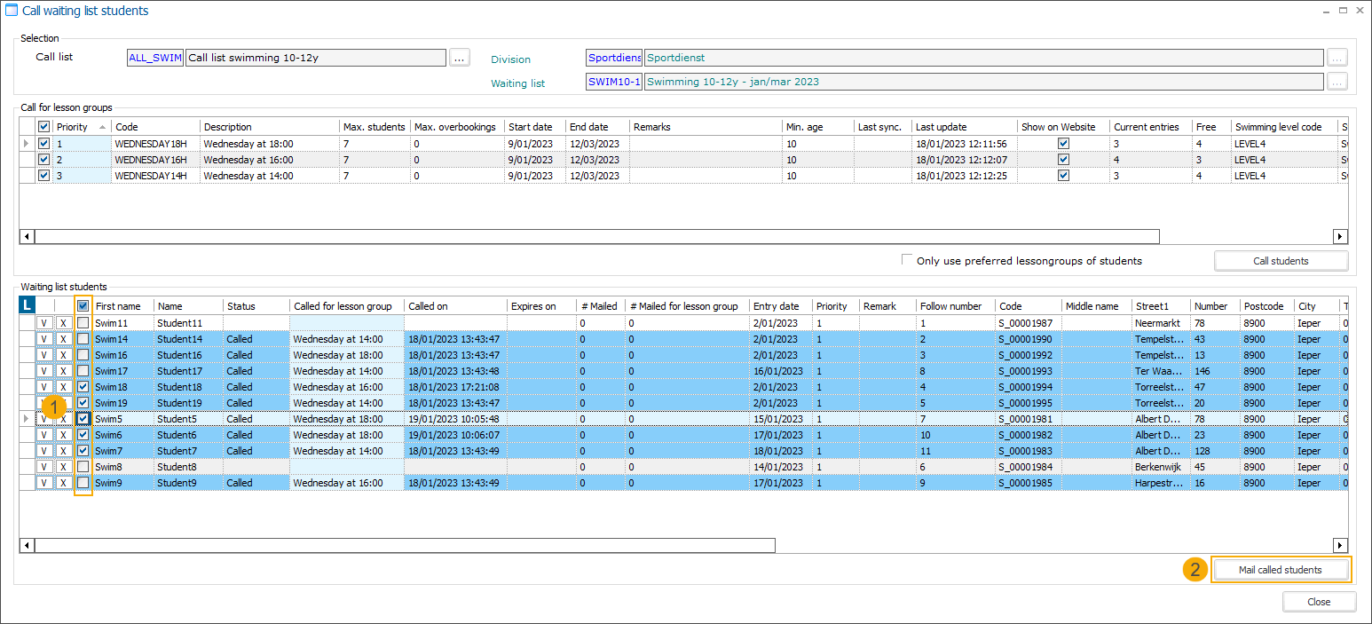Screen dimensions: 1372x624
Task: Click the window icon in title bar
Action: pyautogui.click(x=12, y=11)
